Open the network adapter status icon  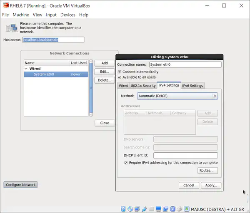pos(137,209)
